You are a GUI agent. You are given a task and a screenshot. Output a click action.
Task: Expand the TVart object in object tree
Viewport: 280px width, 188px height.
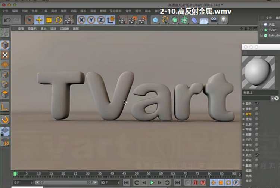click(262, 30)
